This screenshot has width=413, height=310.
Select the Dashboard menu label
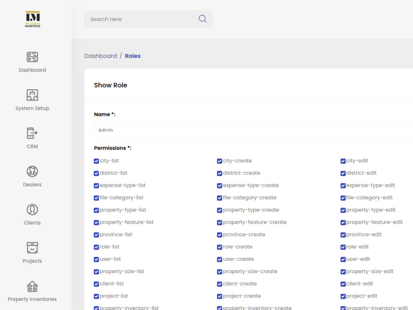coord(32,70)
